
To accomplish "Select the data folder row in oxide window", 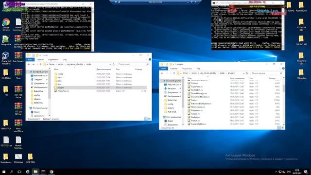I will pos(100,77).
